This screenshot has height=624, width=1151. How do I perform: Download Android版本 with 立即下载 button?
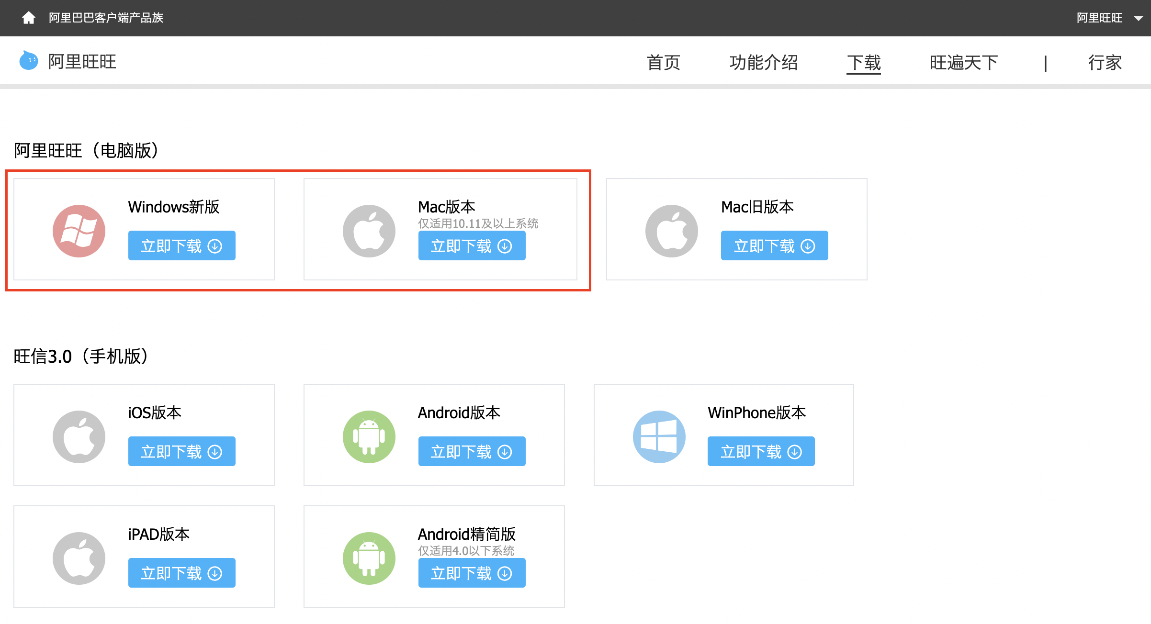point(472,451)
